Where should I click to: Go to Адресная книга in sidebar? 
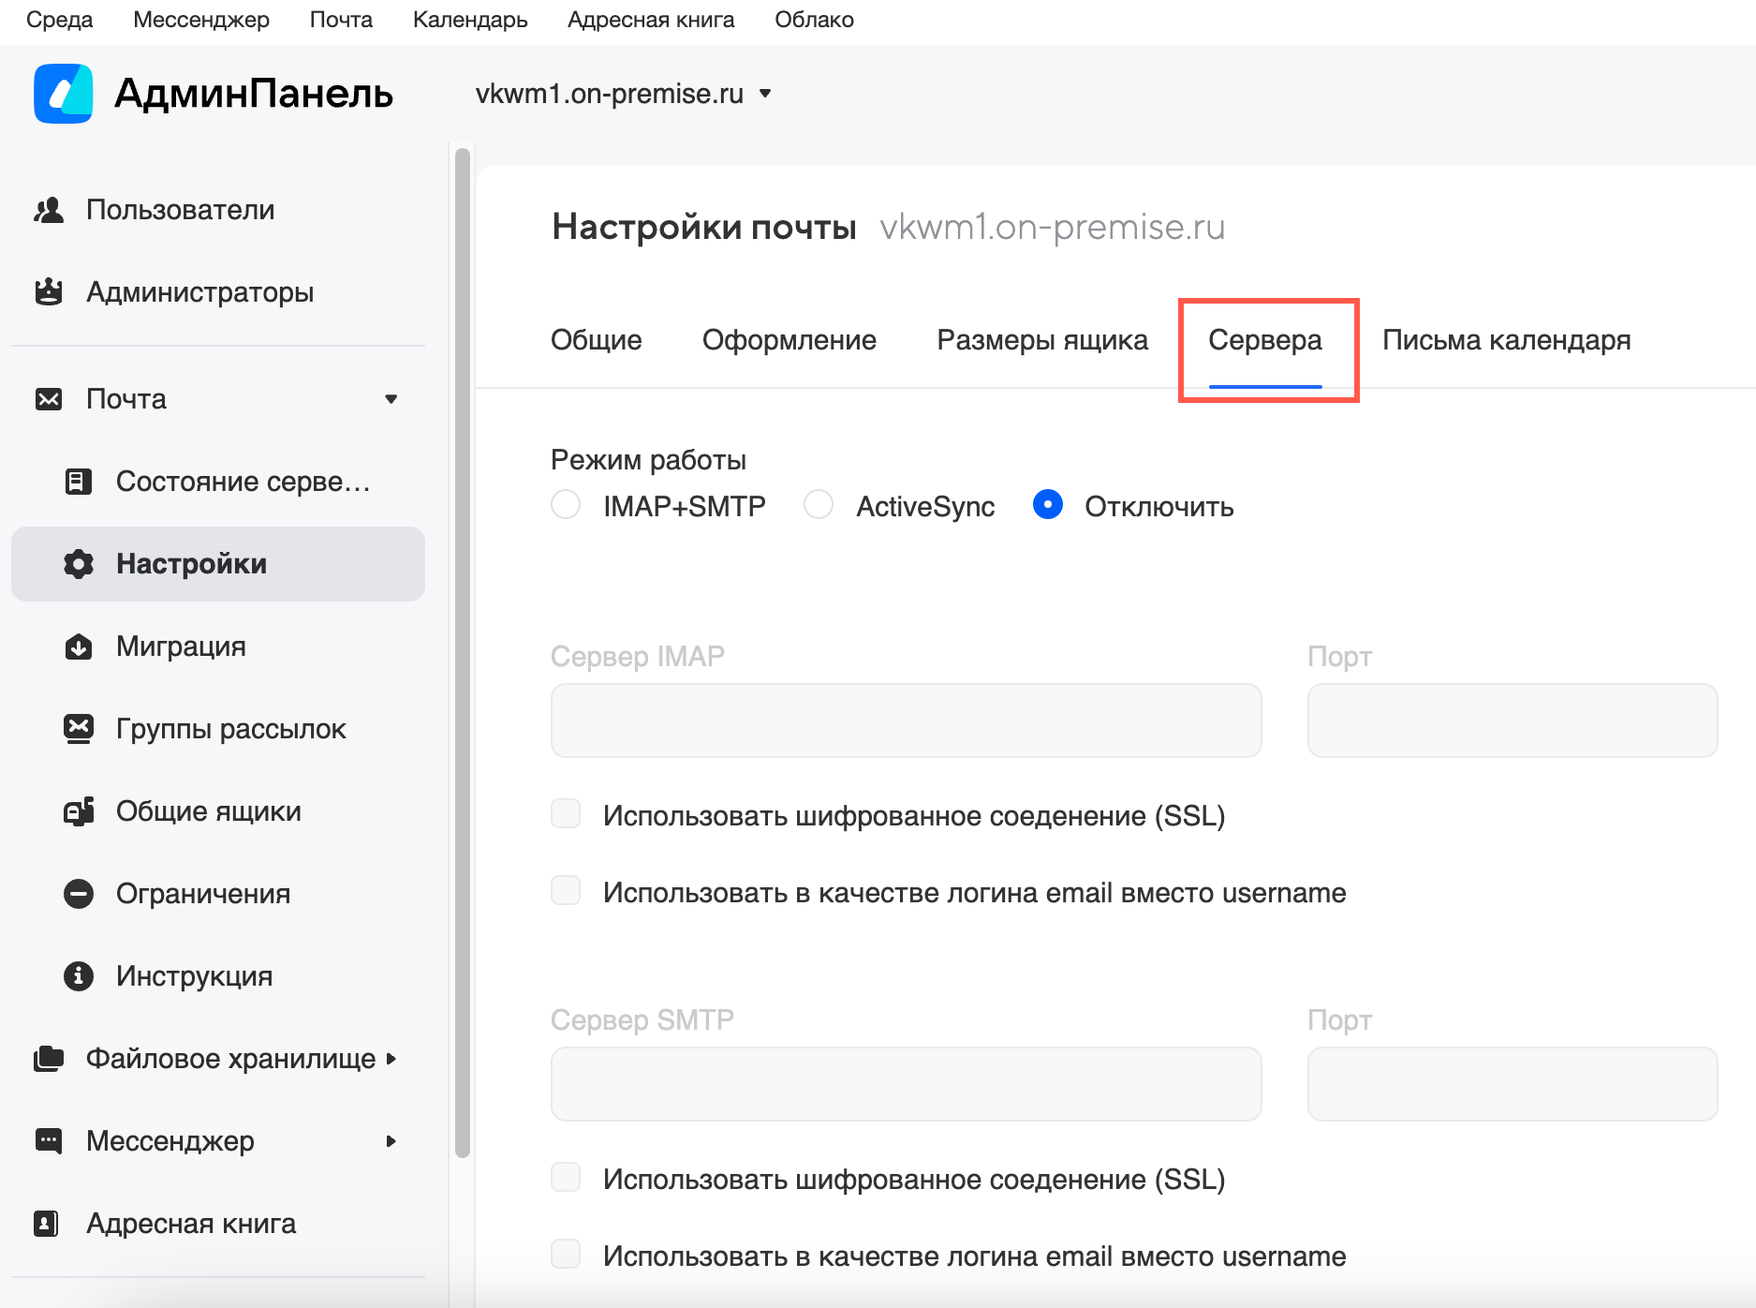[190, 1224]
